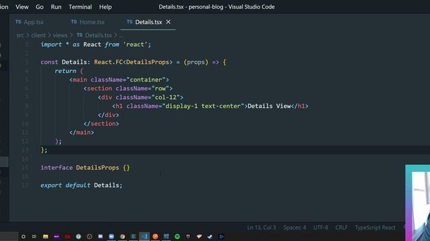Select the Details.tsx editor tab
The image size is (430, 241).
coord(148,22)
